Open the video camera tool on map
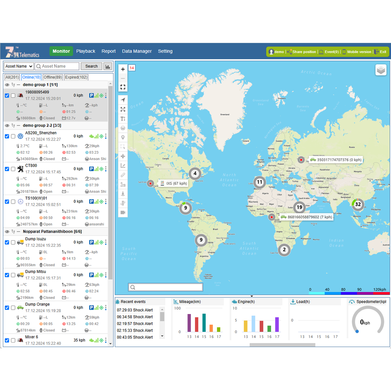The image size is (391, 391). click(x=123, y=213)
